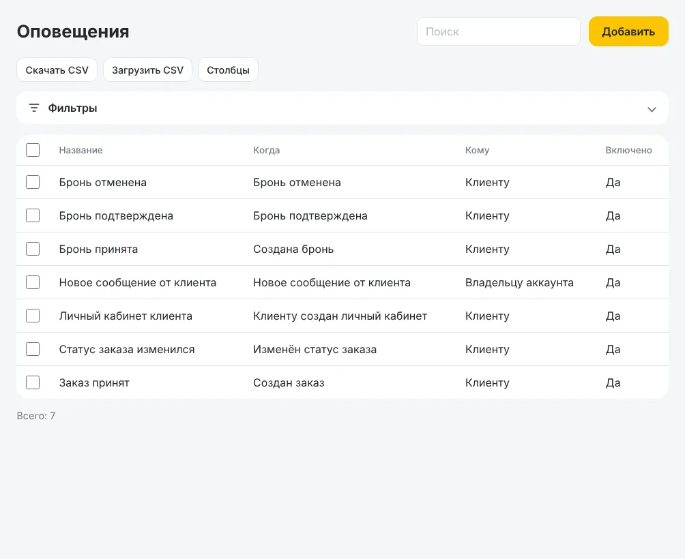The height and width of the screenshot is (559, 685).
Task: Expand the Фильтры panel with chevron
Action: pos(652,109)
